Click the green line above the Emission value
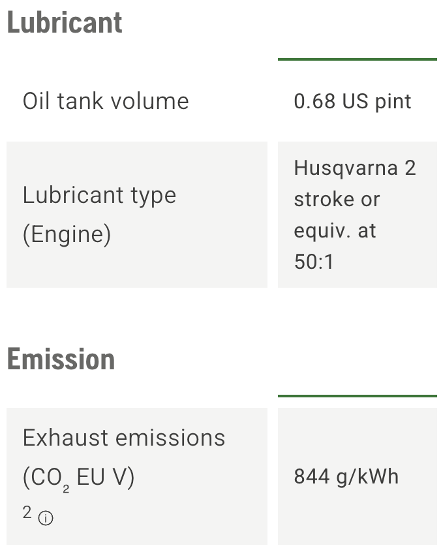This screenshot has width=441, height=552. 357,395
